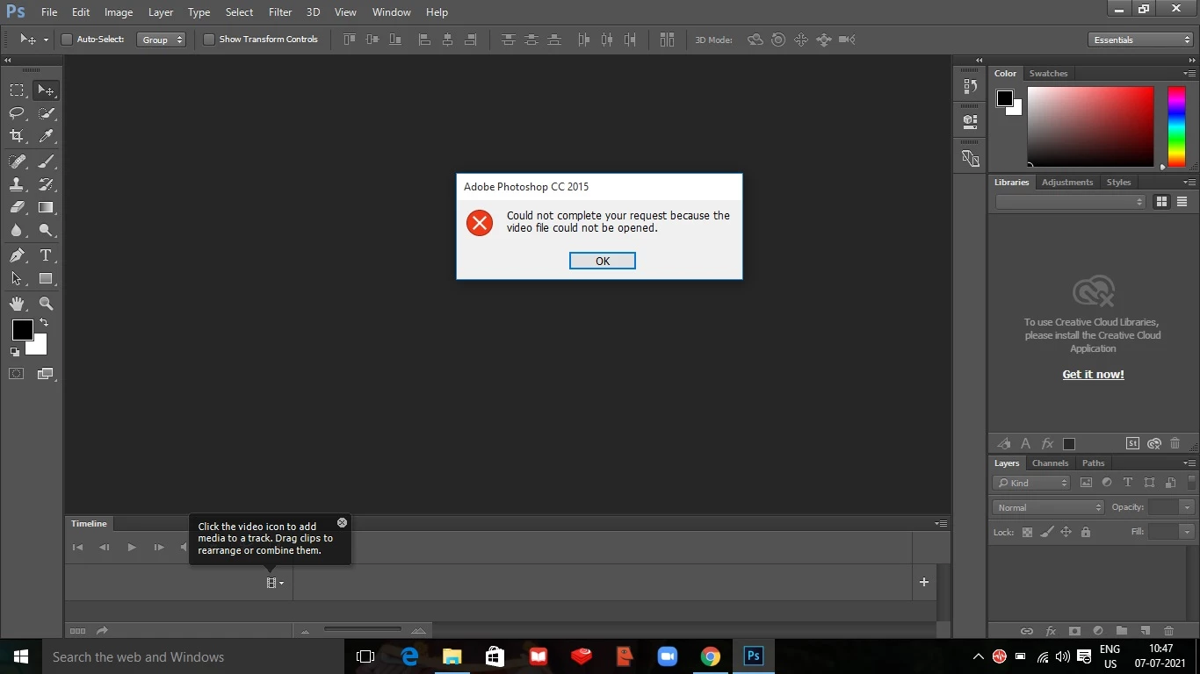The image size is (1200, 674).
Task: Toggle Quick Mask mode
Action: 17,374
